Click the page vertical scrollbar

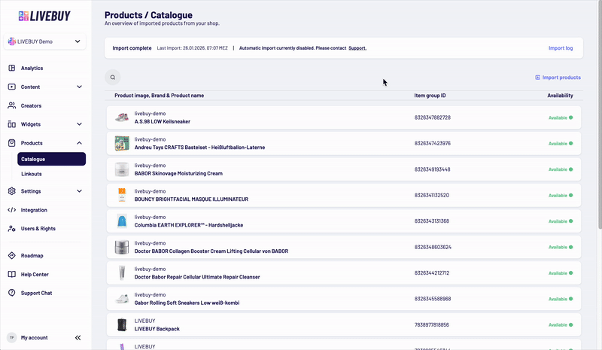(600, 115)
